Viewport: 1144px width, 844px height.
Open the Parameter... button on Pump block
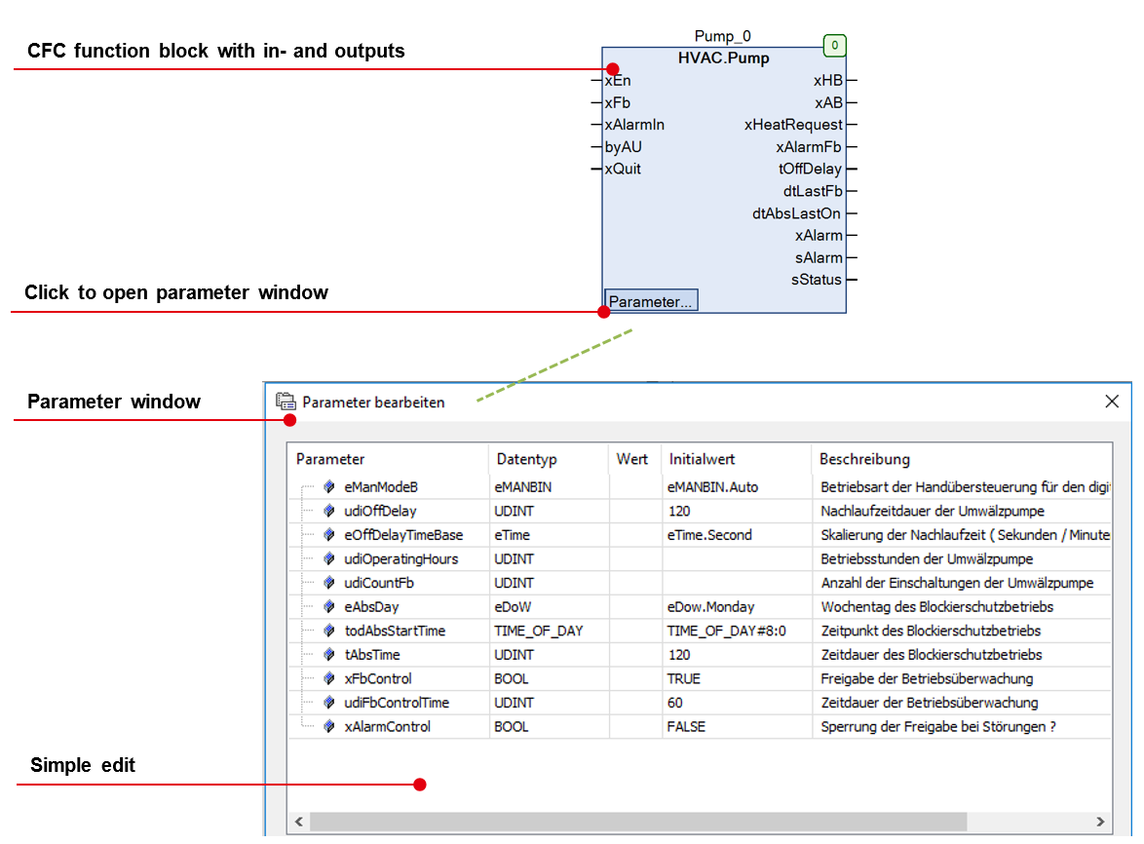pos(651,301)
